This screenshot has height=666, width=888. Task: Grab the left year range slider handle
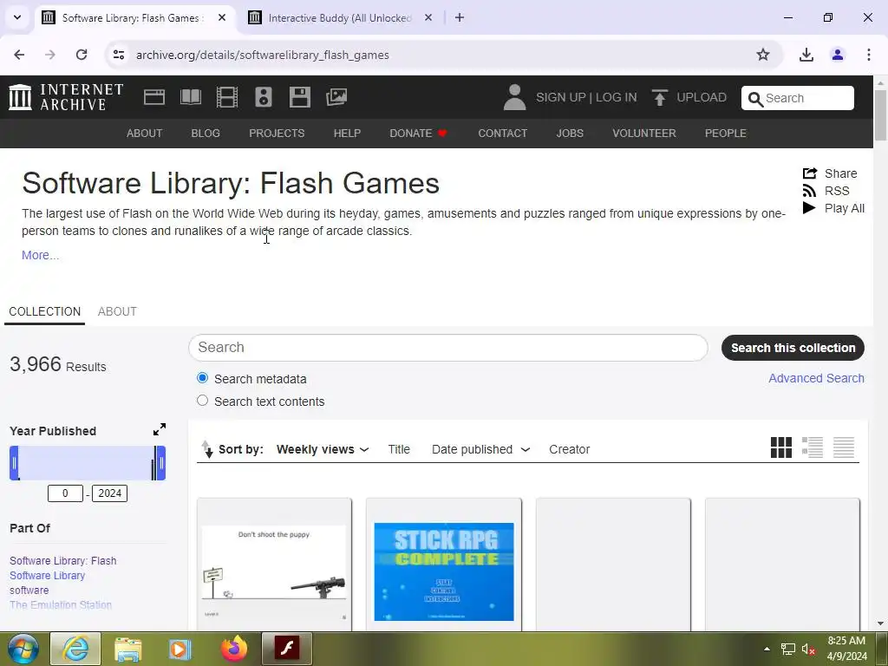14,463
